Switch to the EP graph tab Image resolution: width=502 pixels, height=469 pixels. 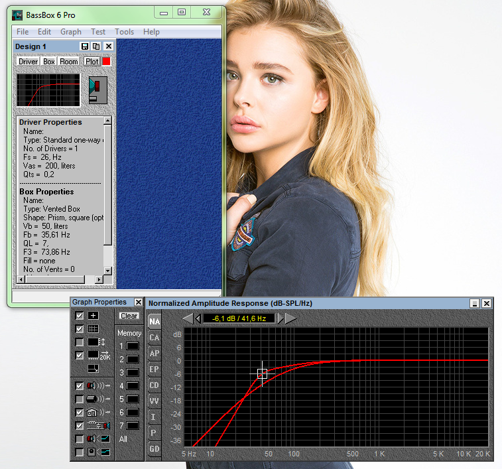(x=155, y=369)
